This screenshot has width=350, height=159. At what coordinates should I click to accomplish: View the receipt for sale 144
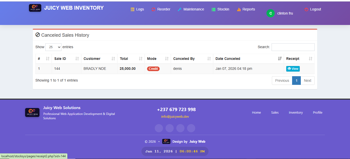(293, 69)
